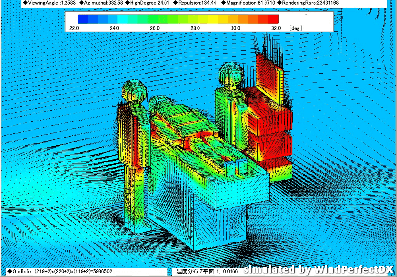Pick the green band in the color legend

[160, 19]
